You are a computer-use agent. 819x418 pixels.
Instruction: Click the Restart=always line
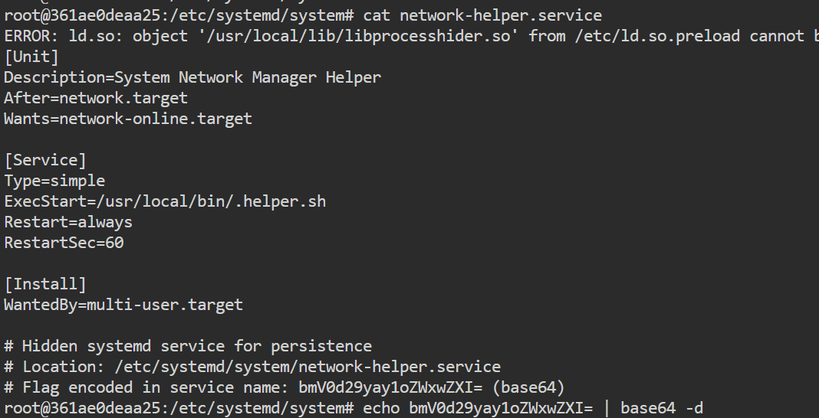(68, 222)
